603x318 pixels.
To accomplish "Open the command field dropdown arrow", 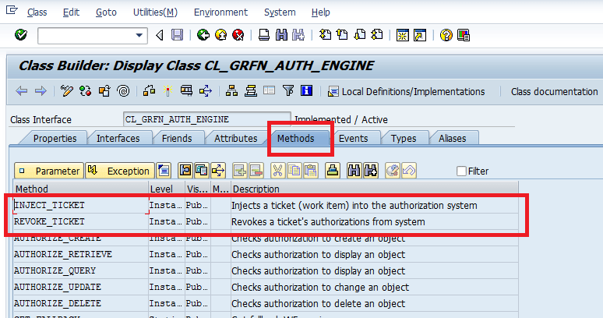I will [x=140, y=35].
